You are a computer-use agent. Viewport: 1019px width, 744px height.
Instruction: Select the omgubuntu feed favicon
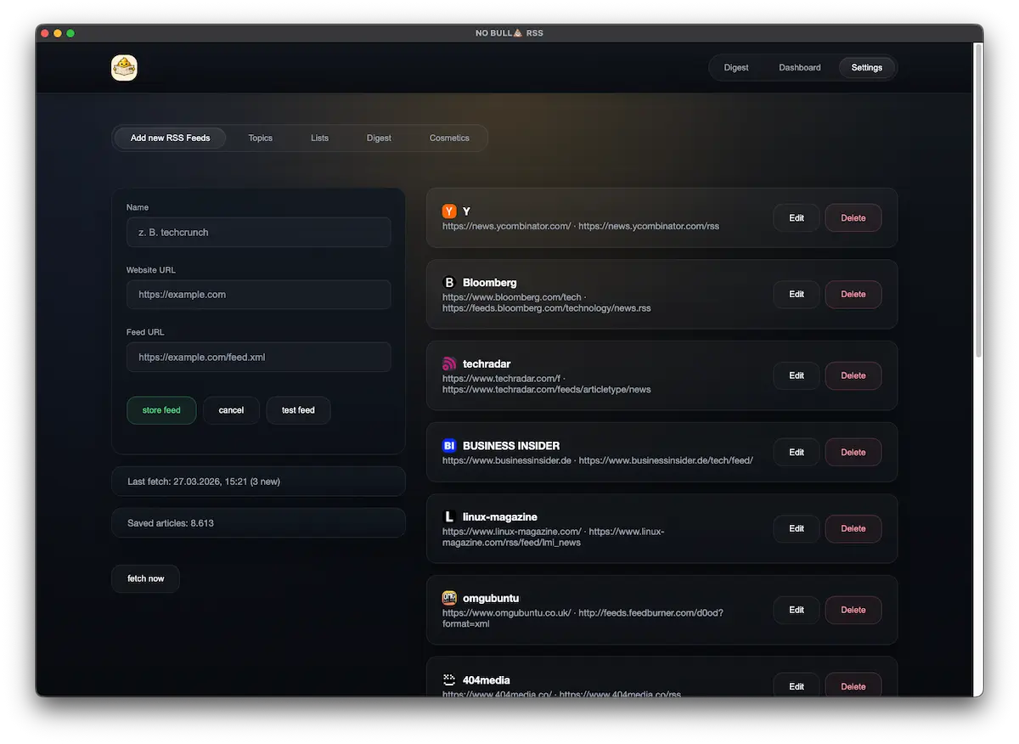pyautogui.click(x=449, y=598)
